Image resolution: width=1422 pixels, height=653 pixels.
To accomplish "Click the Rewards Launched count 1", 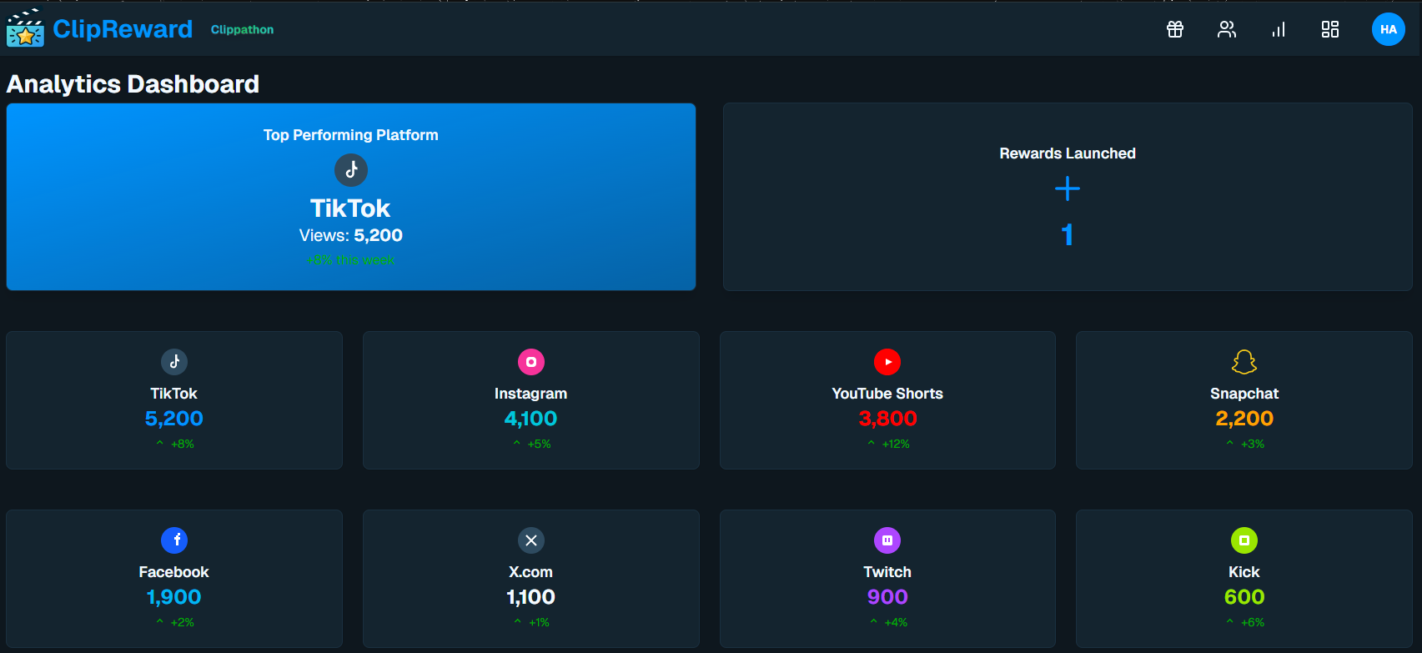I will coord(1068,235).
